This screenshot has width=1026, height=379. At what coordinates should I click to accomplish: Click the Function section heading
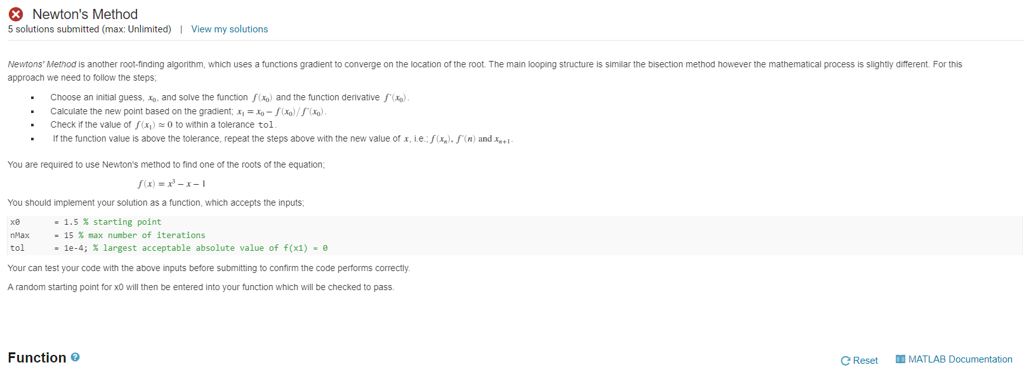(36, 357)
